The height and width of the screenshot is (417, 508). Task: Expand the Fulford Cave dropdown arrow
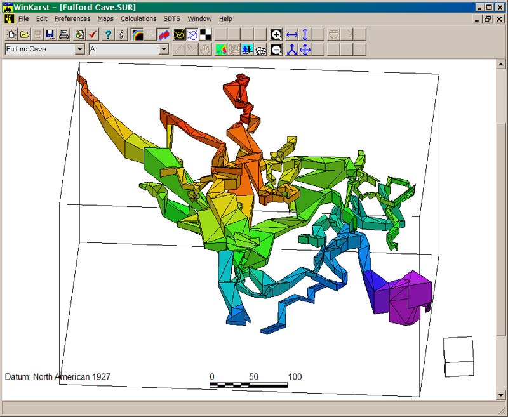[80, 50]
